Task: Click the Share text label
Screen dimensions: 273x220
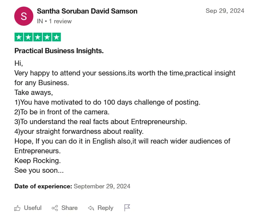Action: click(69, 208)
